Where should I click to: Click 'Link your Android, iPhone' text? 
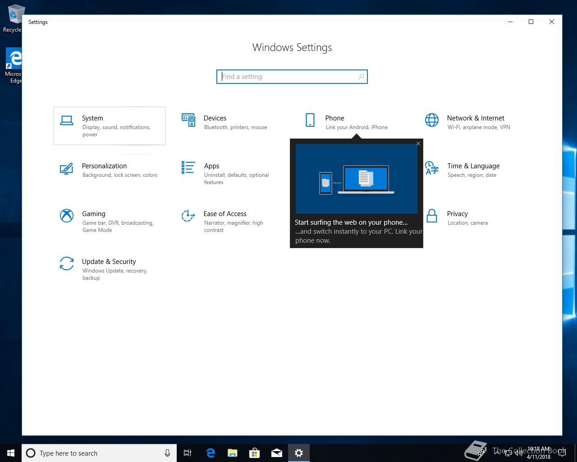click(x=357, y=127)
